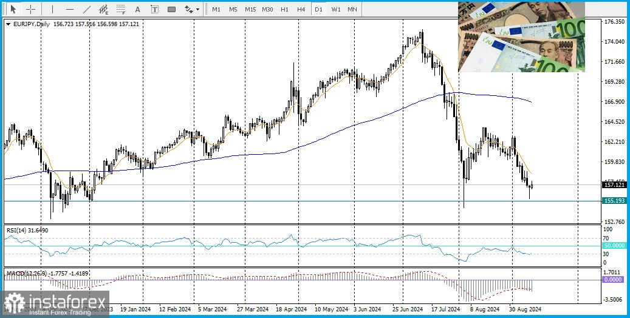This screenshot has height=318, width=630.
Task: Switch to the MN monthly timeframe
Action: [352, 9]
